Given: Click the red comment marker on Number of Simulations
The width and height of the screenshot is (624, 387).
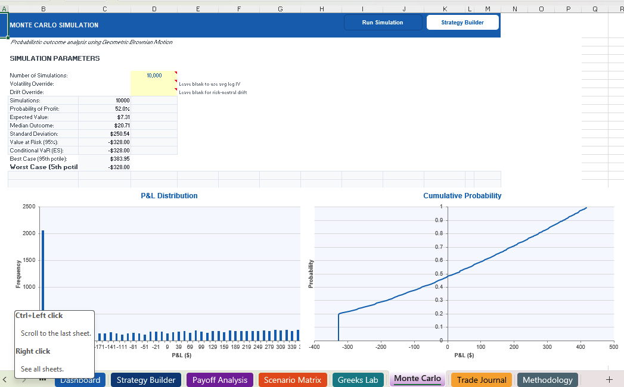Looking at the screenshot, I should click(x=175, y=73).
